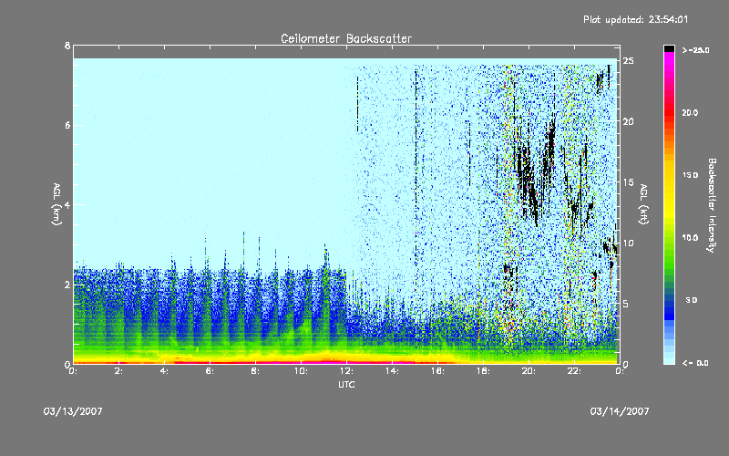Viewport: 729px width, 456px height.
Task: Click the "UTC" x-axis label
Action: (346, 384)
